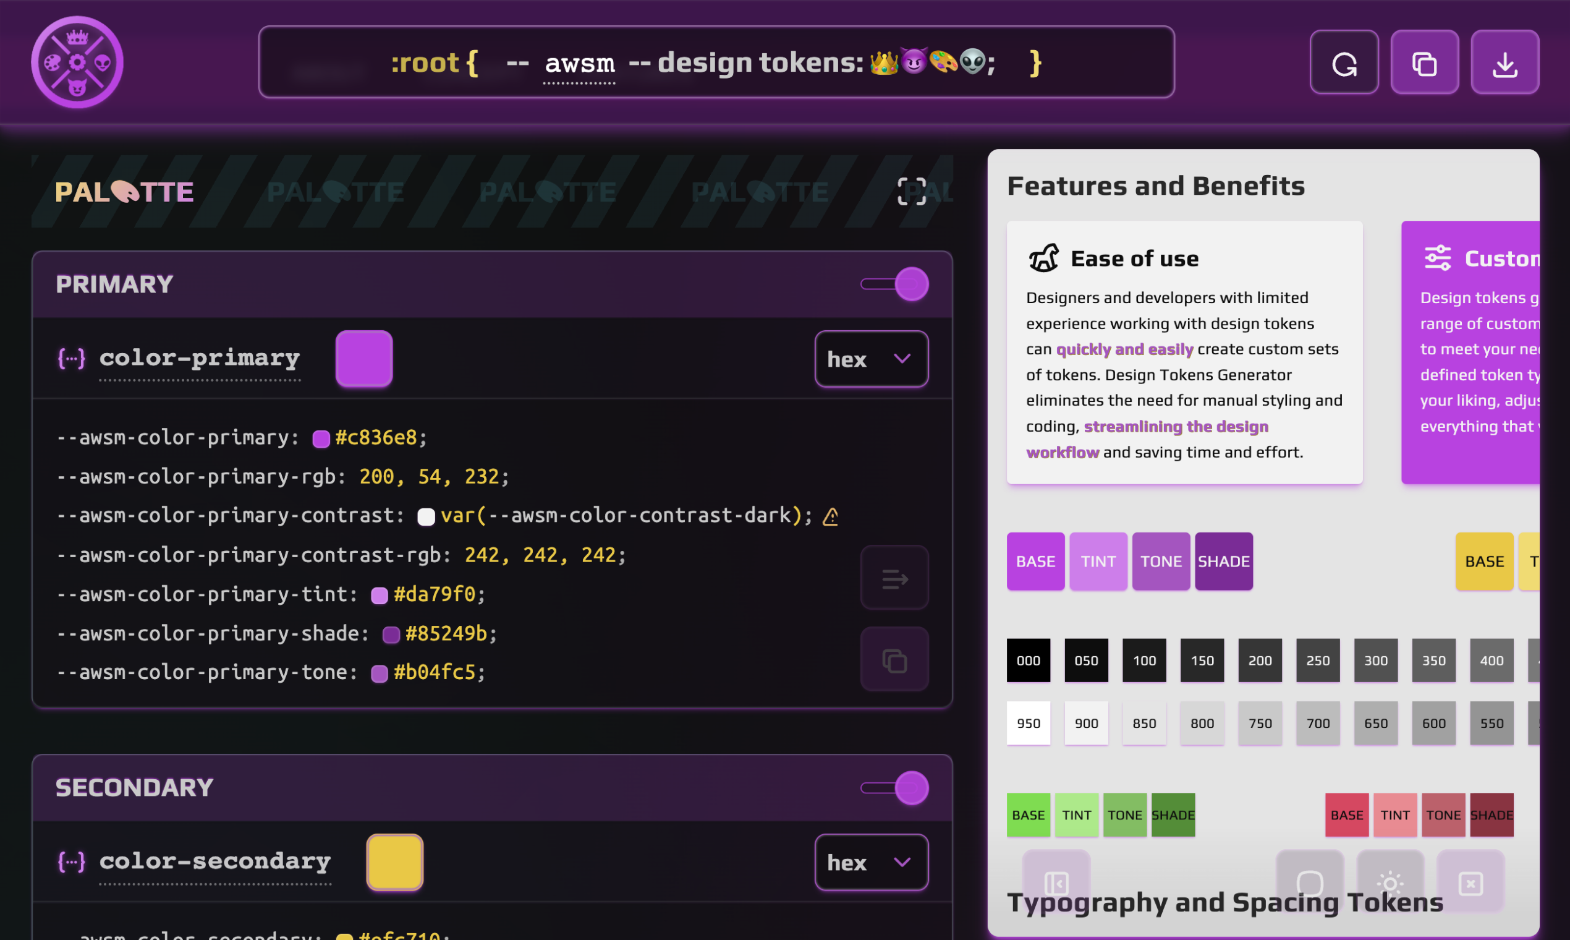
Task: Click the purple SHADE swatch
Action: tap(1224, 561)
